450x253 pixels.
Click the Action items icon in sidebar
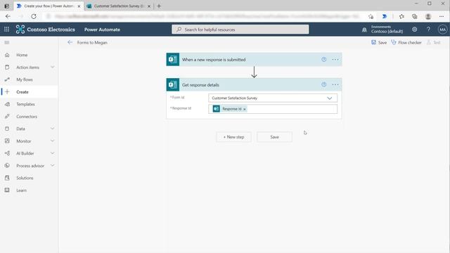(7, 67)
